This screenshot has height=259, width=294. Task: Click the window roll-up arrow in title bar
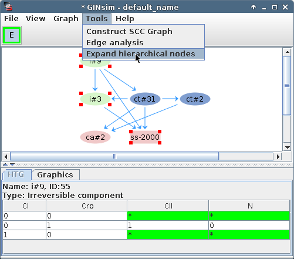[254, 7]
